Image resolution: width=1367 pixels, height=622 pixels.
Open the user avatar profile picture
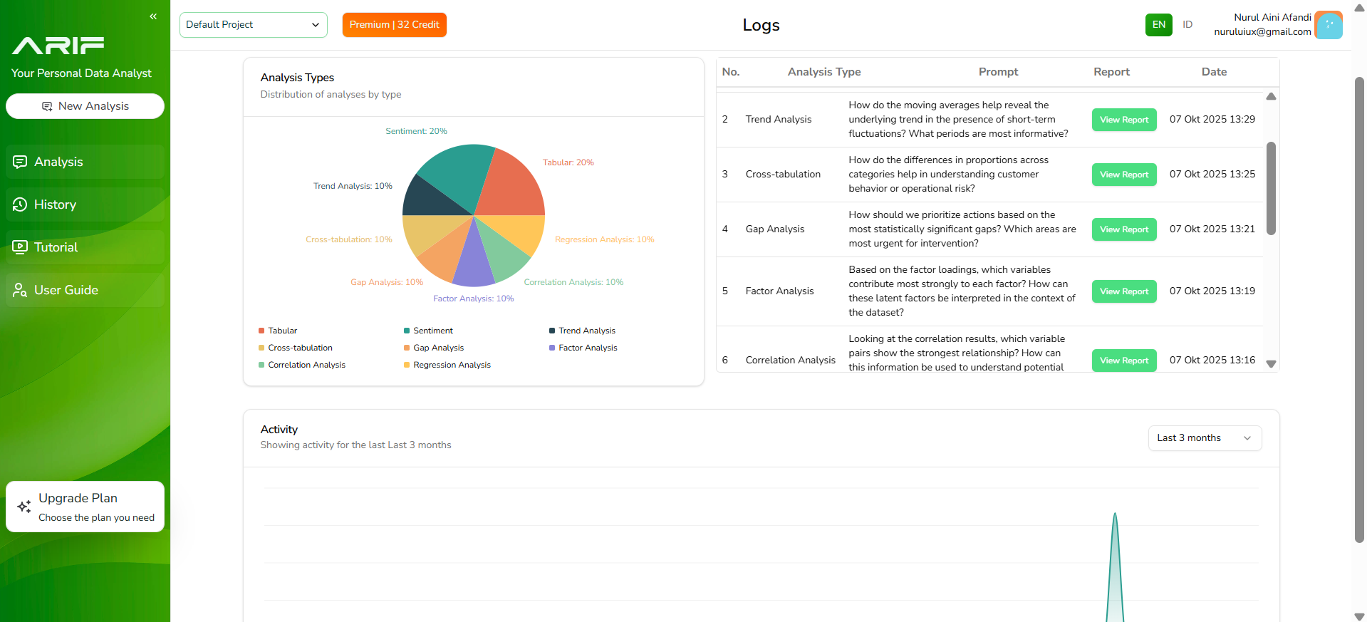[x=1329, y=25]
